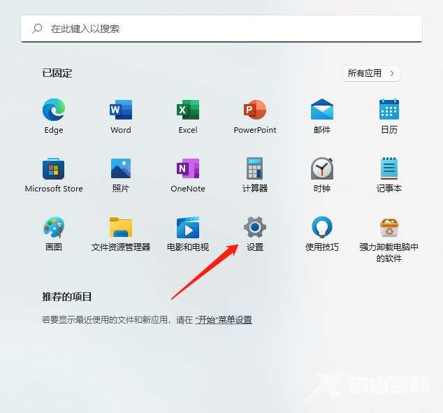Click the 已固定 heading text

tap(57, 73)
